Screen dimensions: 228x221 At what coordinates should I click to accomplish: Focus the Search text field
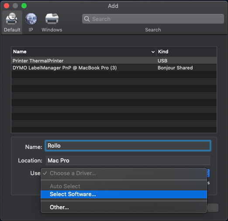point(153,19)
